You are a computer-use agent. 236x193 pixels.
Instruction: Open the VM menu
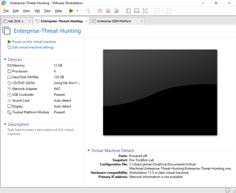click(x=37, y=11)
